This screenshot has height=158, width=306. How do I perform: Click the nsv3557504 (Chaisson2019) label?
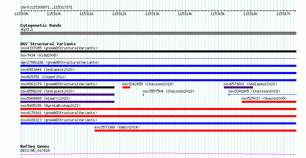point(168,91)
